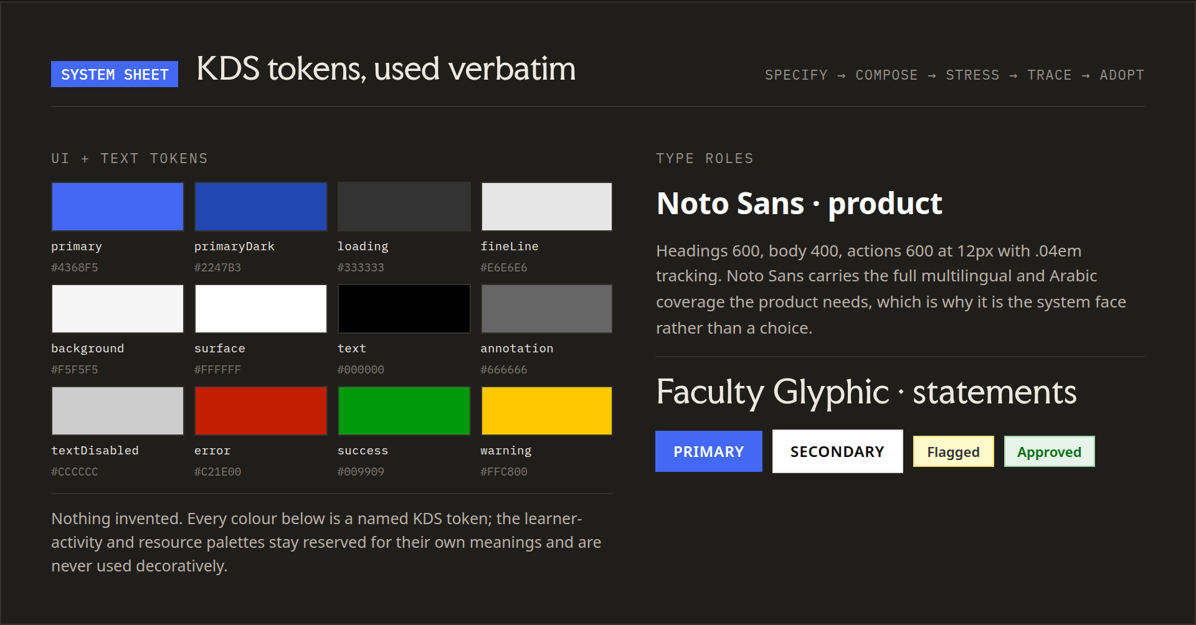Viewport: 1196px width, 625px height.
Task: Go to the COMPOSE step
Action: pyautogui.click(x=886, y=75)
